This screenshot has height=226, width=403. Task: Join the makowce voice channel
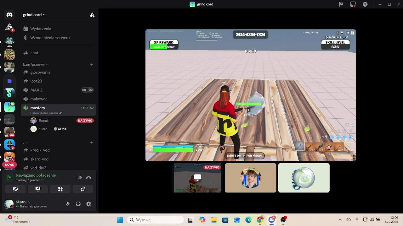coord(59,99)
